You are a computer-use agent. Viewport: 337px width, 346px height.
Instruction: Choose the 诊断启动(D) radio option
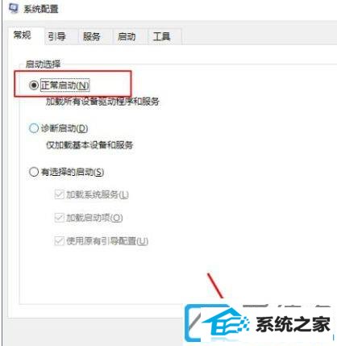(34, 128)
